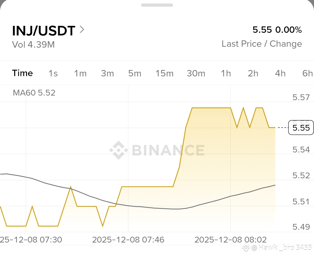314x255 pixels.
Task: Switch chart to 30m interval
Action: pyautogui.click(x=196, y=73)
